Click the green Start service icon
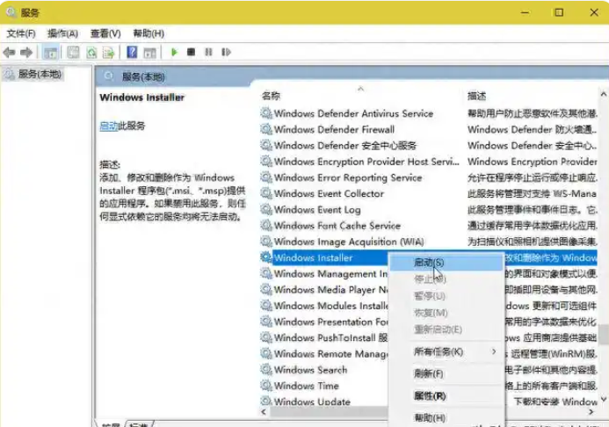 (x=174, y=52)
